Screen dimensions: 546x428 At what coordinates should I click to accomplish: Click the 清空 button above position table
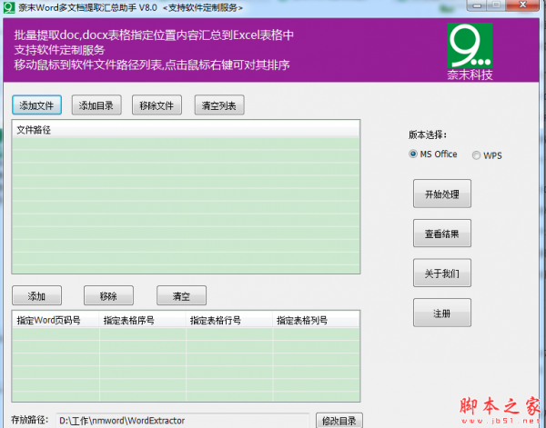[181, 295]
